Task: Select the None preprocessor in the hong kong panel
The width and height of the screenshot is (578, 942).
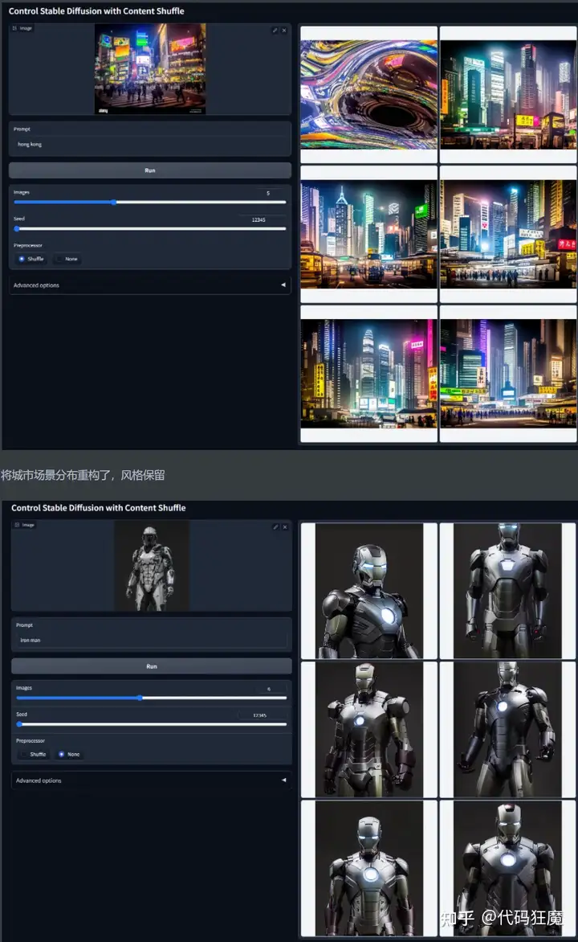Action: click(x=67, y=259)
